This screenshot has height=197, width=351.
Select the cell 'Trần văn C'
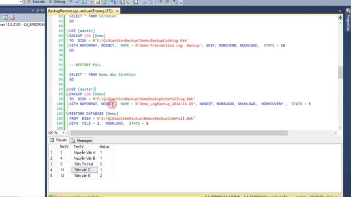click(84, 170)
